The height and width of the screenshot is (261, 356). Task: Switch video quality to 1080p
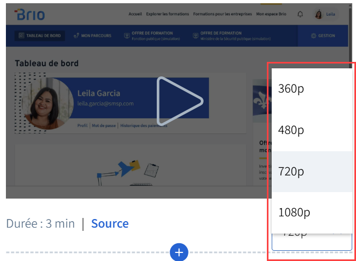point(311,213)
